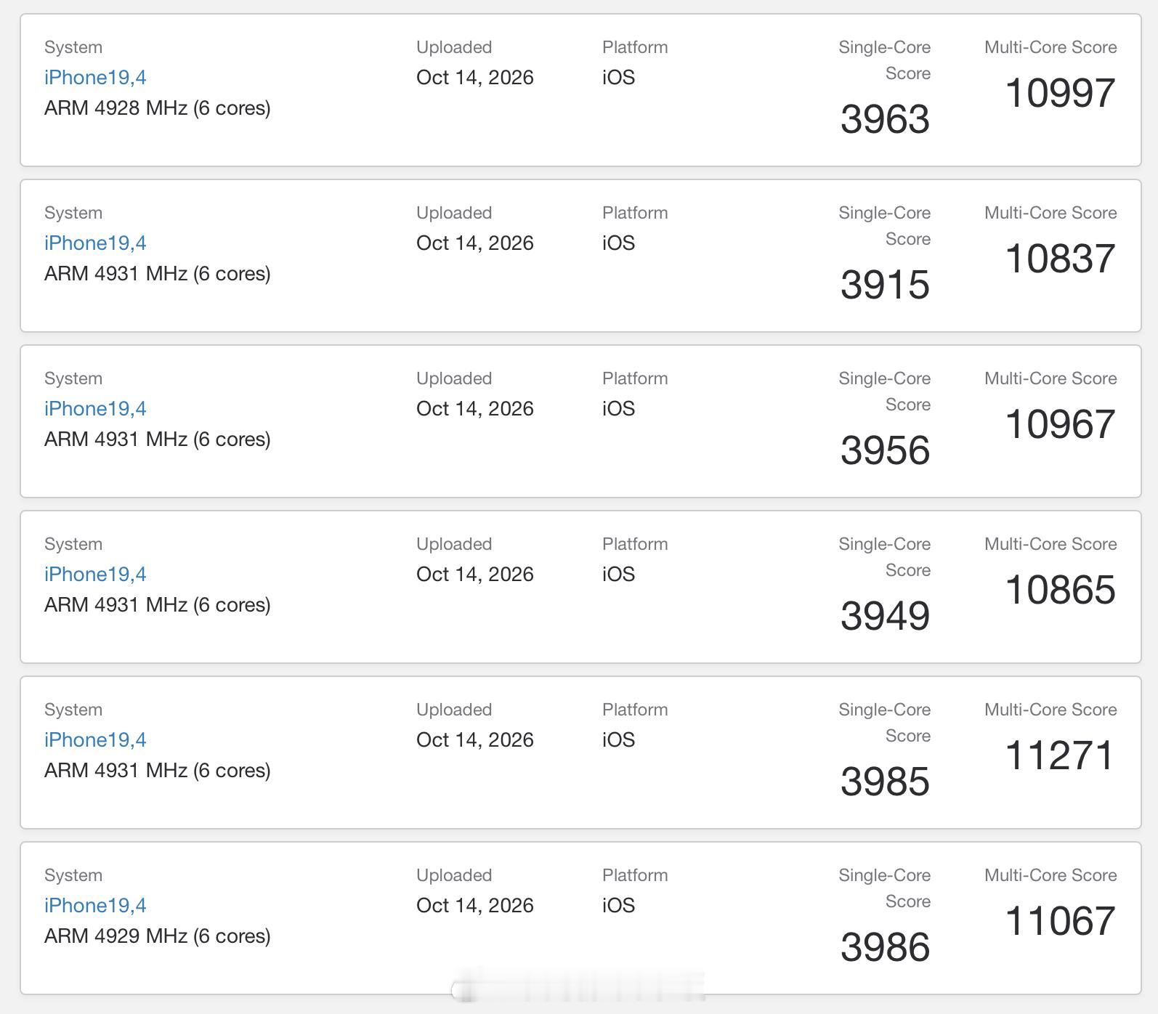Click the 3986 single-core score
The height and width of the screenshot is (1014, 1158).
tap(885, 947)
